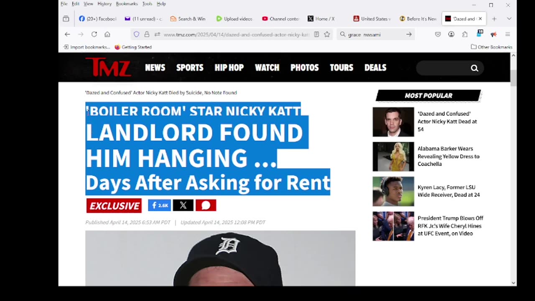Image resolution: width=535 pixels, height=301 pixels.
Task: Click the extension icon with badge counter
Action: pyautogui.click(x=480, y=33)
